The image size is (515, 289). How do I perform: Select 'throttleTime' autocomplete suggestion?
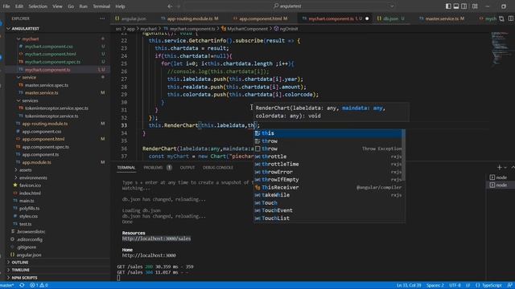coord(328,164)
